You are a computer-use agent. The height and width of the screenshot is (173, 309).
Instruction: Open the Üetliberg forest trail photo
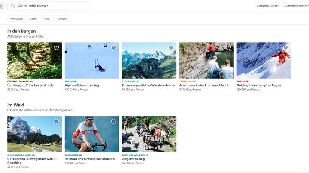(x=34, y=60)
